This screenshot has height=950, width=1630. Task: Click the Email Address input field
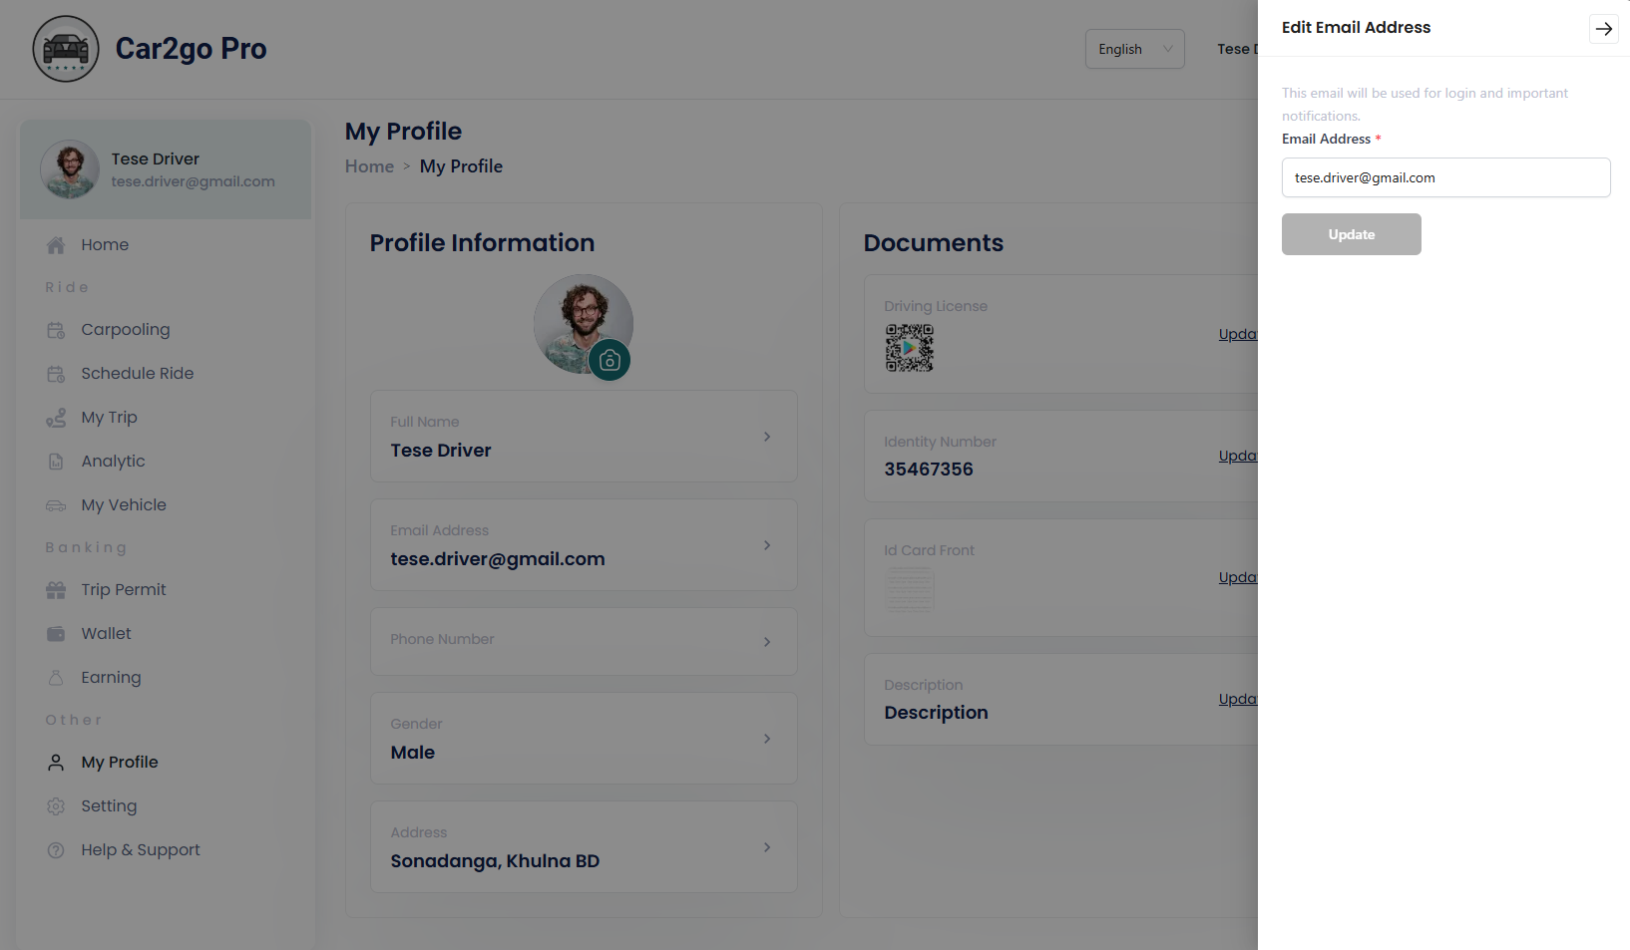point(1446,177)
